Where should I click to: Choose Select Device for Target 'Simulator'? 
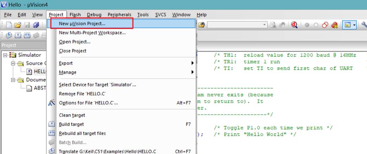(121, 85)
